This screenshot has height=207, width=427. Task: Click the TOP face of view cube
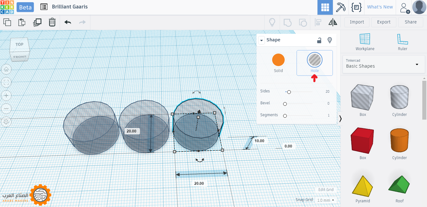[x=20, y=45]
